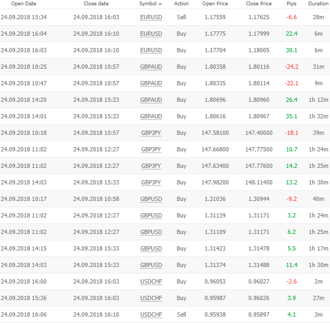330x323 pixels.
Task: Open GBPJPY link with 13.2 pips
Action: [151, 182]
